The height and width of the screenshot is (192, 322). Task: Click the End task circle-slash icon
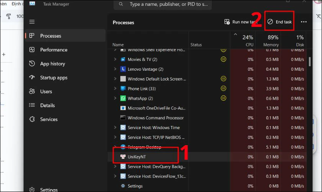pyautogui.click(x=270, y=22)
